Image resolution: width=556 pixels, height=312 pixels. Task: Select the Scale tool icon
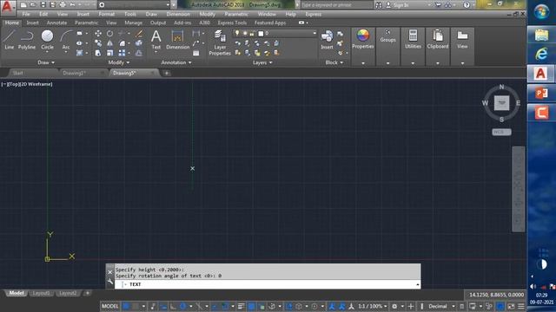[x=110, y=53]
